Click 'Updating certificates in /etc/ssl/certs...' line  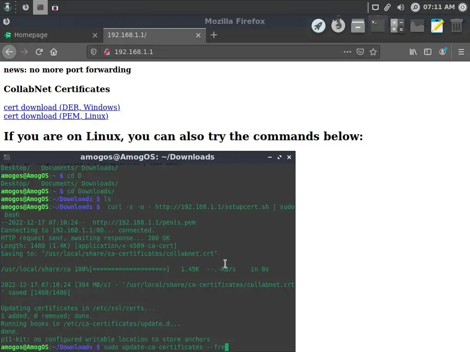click(x=78, y=308)
